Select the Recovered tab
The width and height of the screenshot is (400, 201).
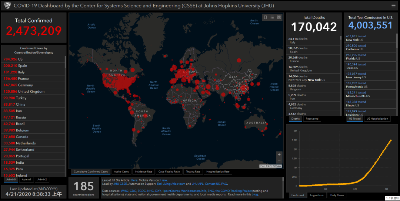point(312,119)
